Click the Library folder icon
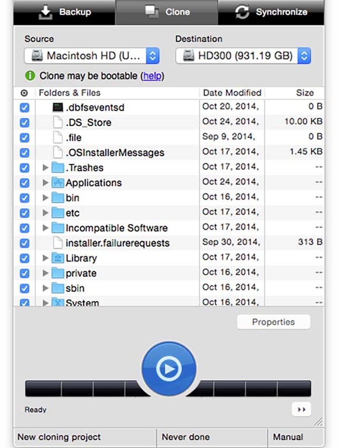 [58, 258]
